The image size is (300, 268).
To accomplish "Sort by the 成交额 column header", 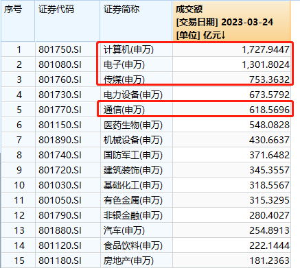I will 231,21.
